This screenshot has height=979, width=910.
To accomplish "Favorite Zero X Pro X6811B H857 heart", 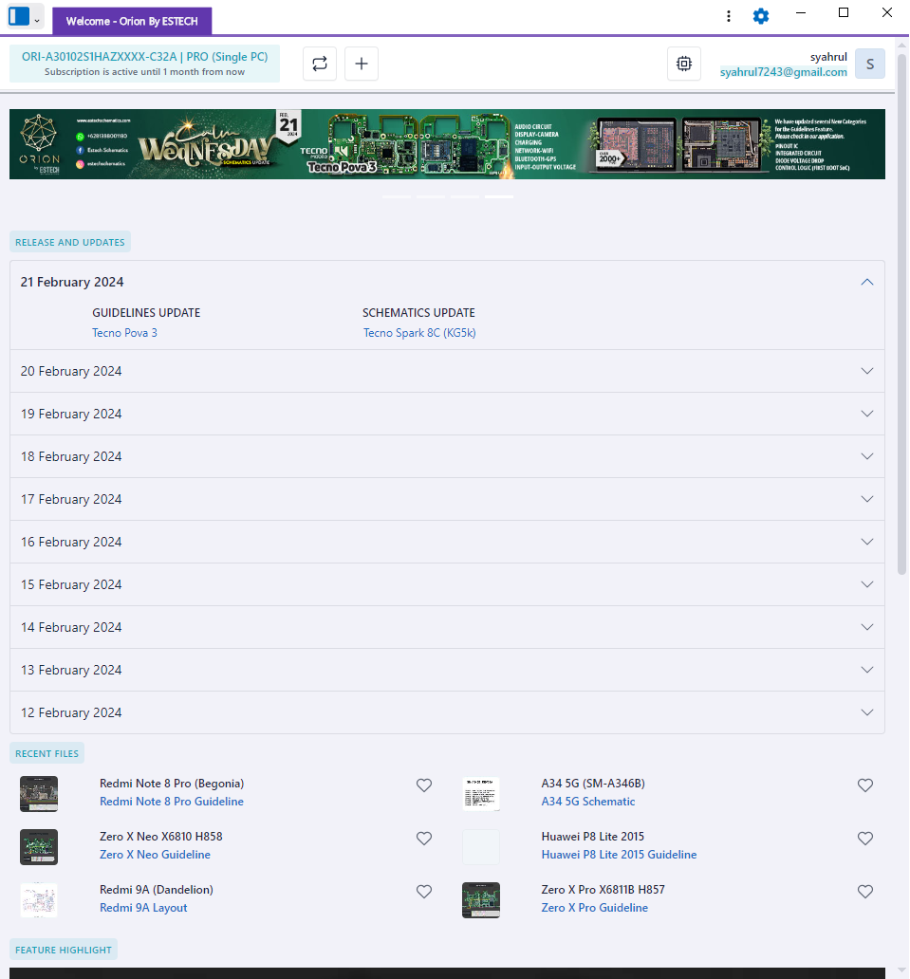I will [x=865, y=892].
